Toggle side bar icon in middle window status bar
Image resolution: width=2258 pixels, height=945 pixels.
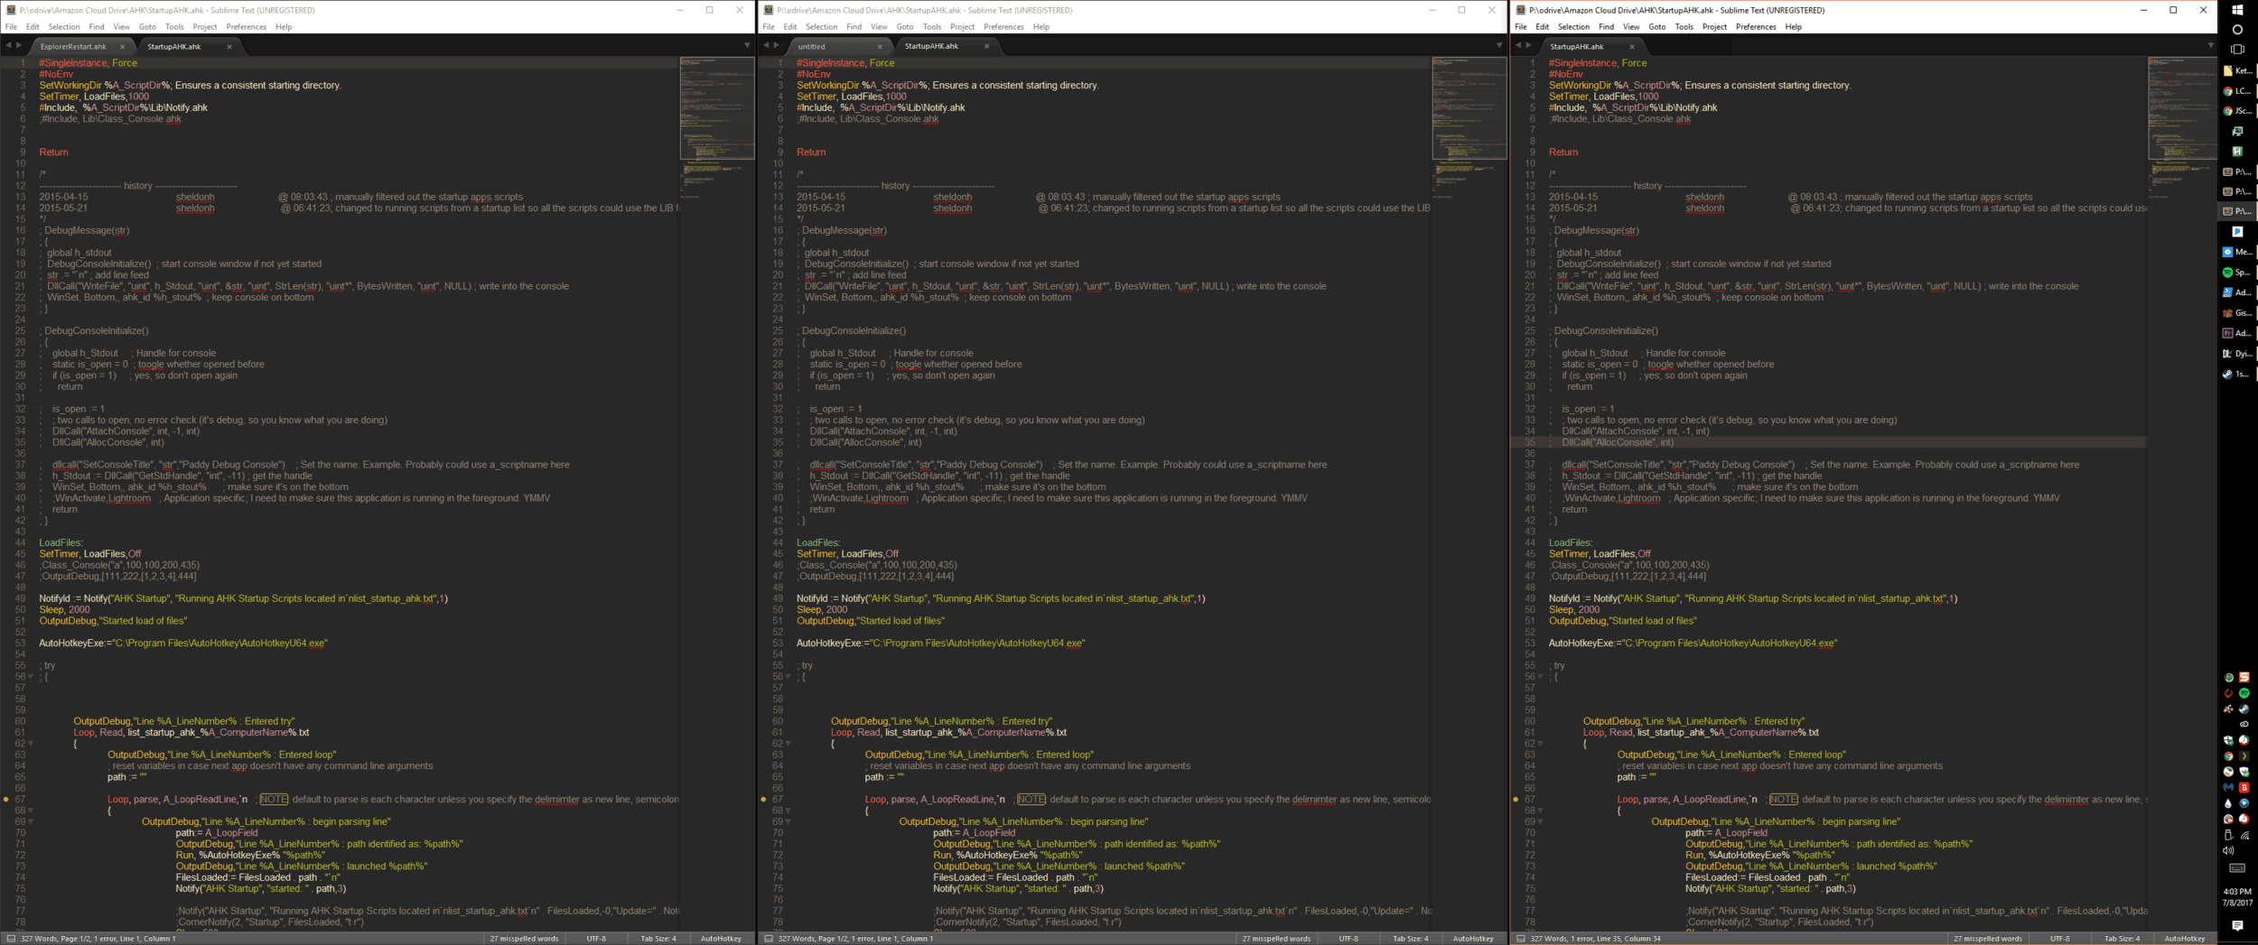pyautogui.click(x=769, y=939)
